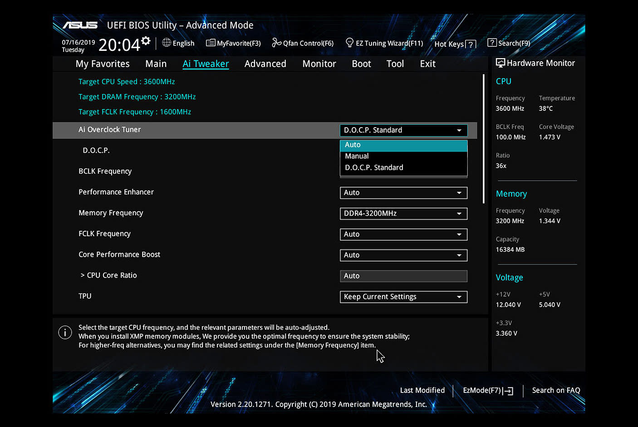Viewport: 638px width, 427px height.
Task: Switch to the Advanced tab
Action: click(265, 64)
